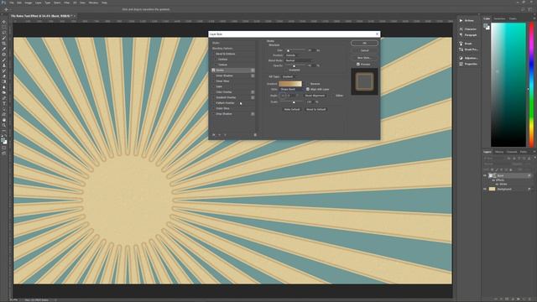This screenshot has height=302, width=537.
Task: Open the File menu
Action: coord(12,3)
